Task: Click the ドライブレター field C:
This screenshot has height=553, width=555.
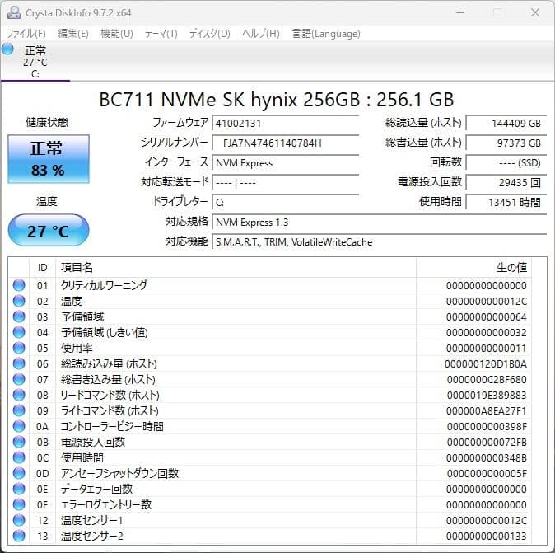Action: pyautogui.click(x=285, y=202)
